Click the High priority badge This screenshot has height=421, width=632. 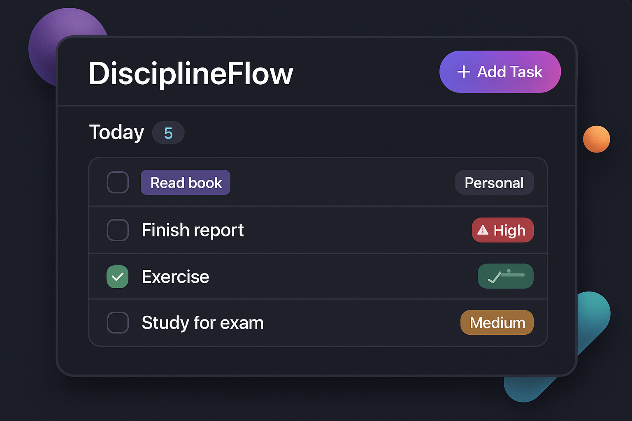click(502, 230)
